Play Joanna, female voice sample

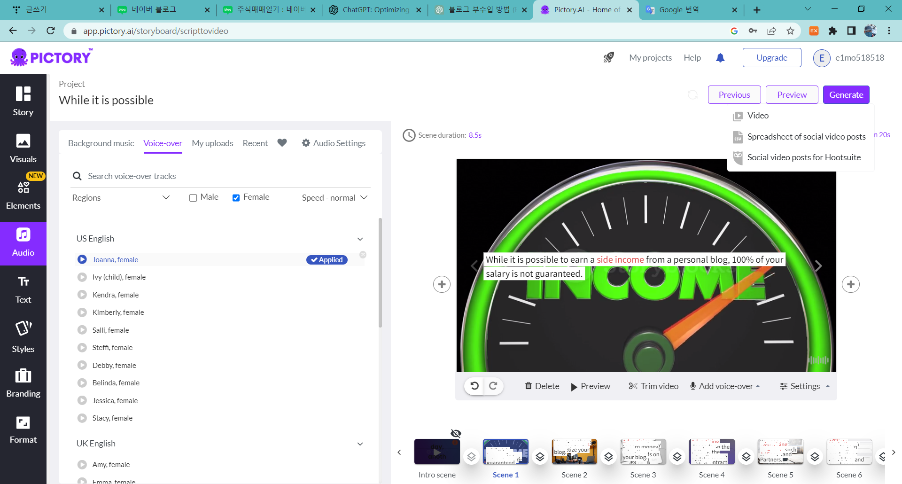82,259
